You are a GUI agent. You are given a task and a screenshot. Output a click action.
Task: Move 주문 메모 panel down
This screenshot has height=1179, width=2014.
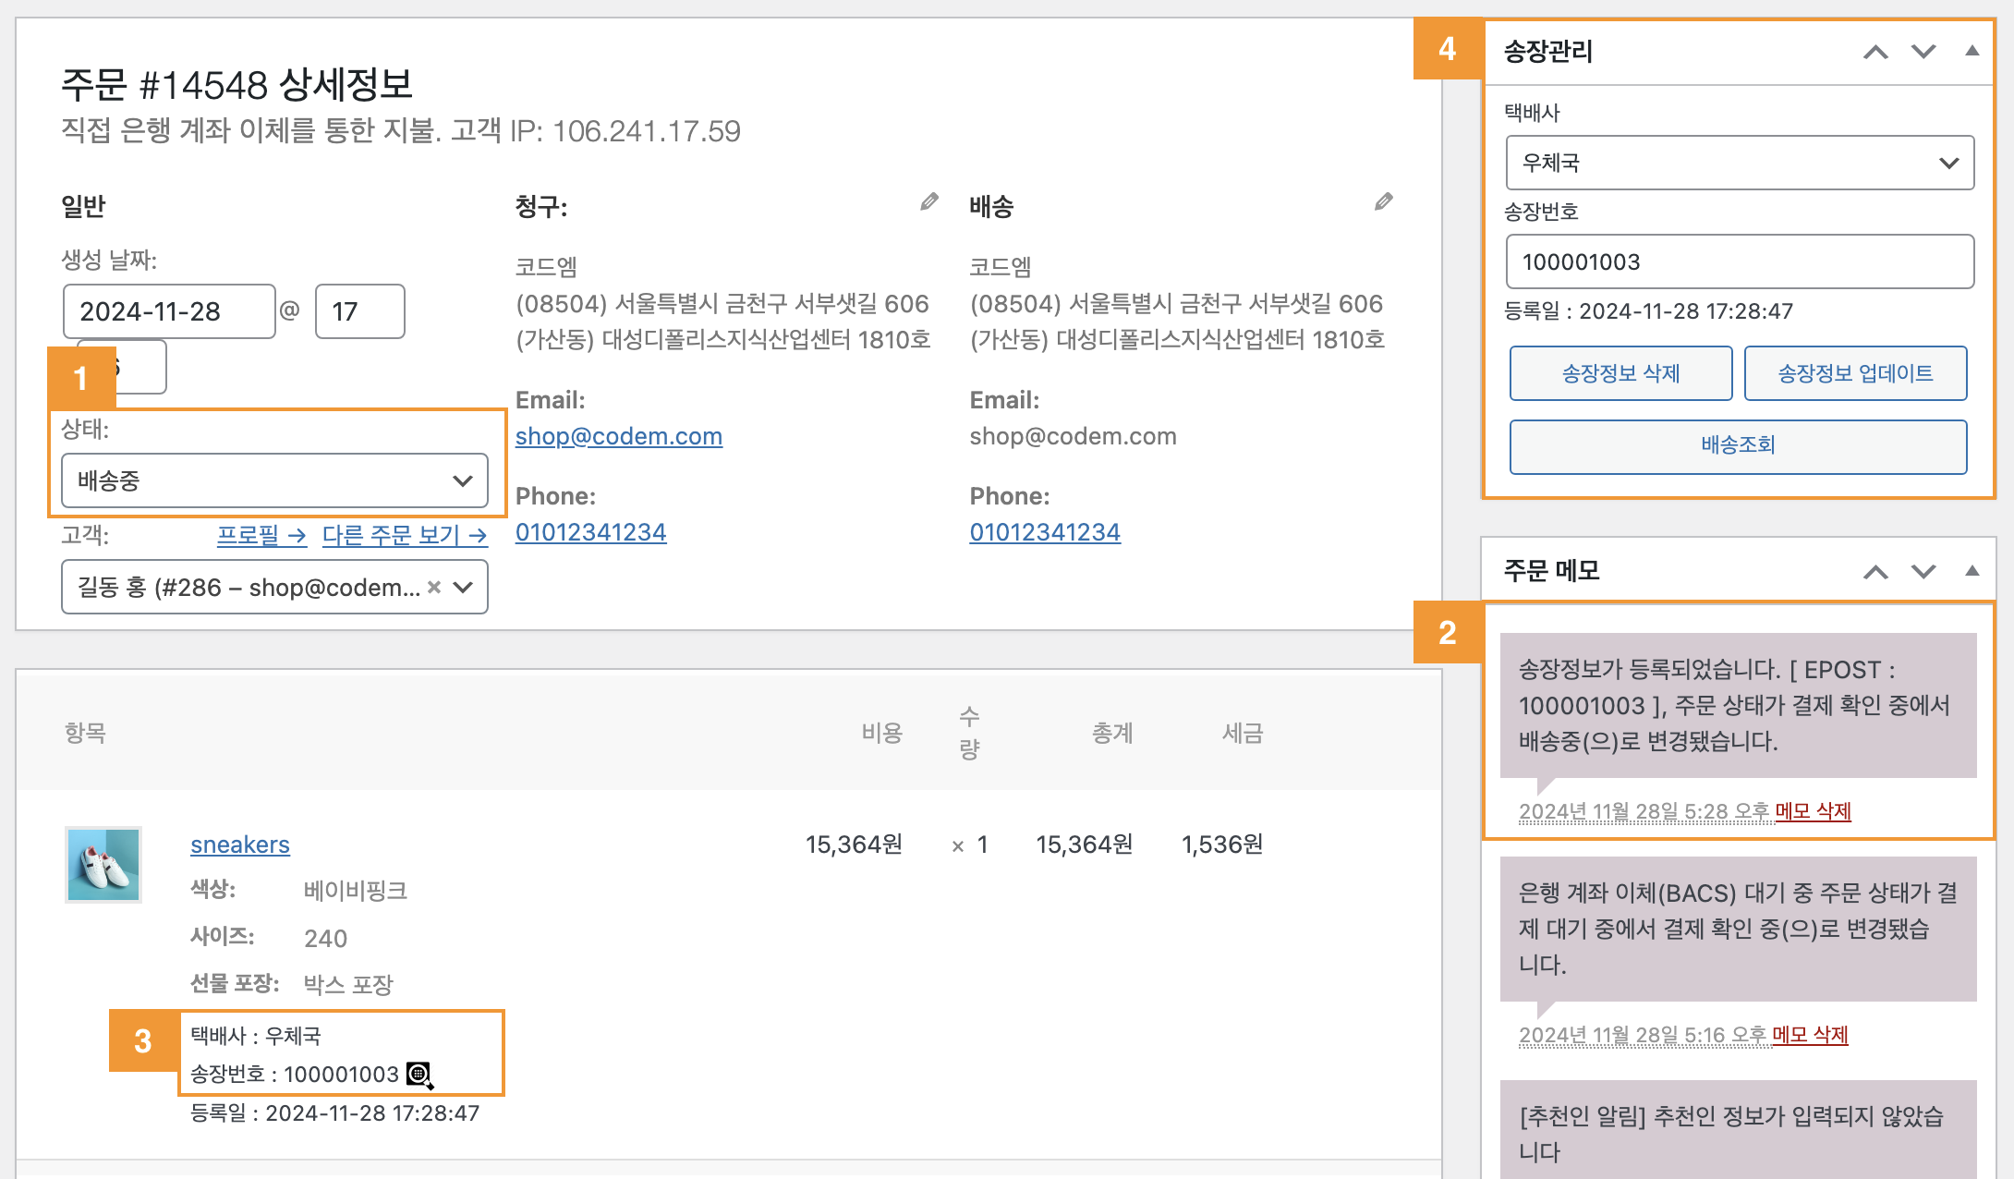coord(1923,572)
